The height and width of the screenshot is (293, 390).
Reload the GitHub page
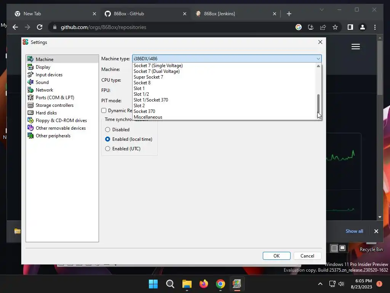pos(40,27)
